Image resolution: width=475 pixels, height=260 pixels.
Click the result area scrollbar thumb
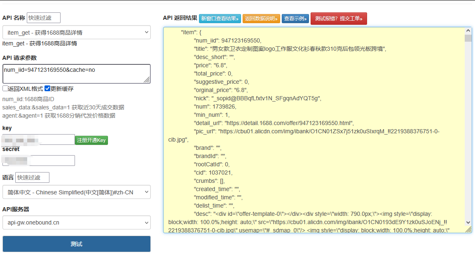coord(468,38)
